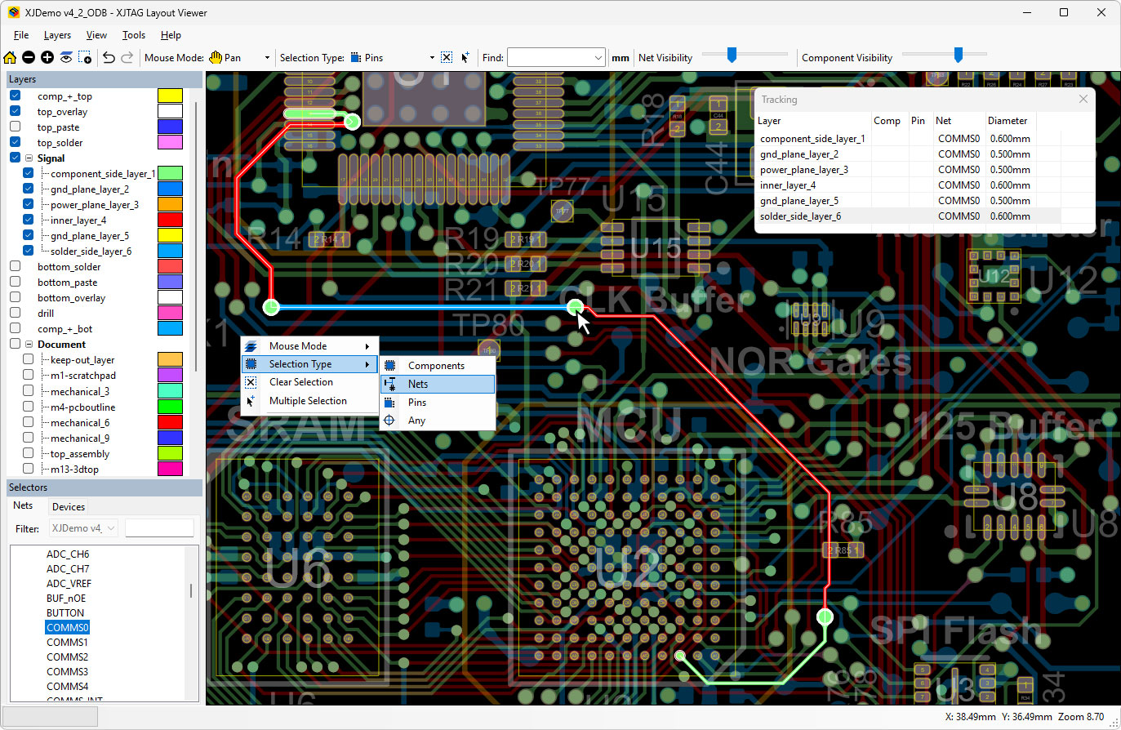Enable the top_paste layer checkbox
The height and width of the screenshot is (730, 1121).
click(x=15, y=127)
